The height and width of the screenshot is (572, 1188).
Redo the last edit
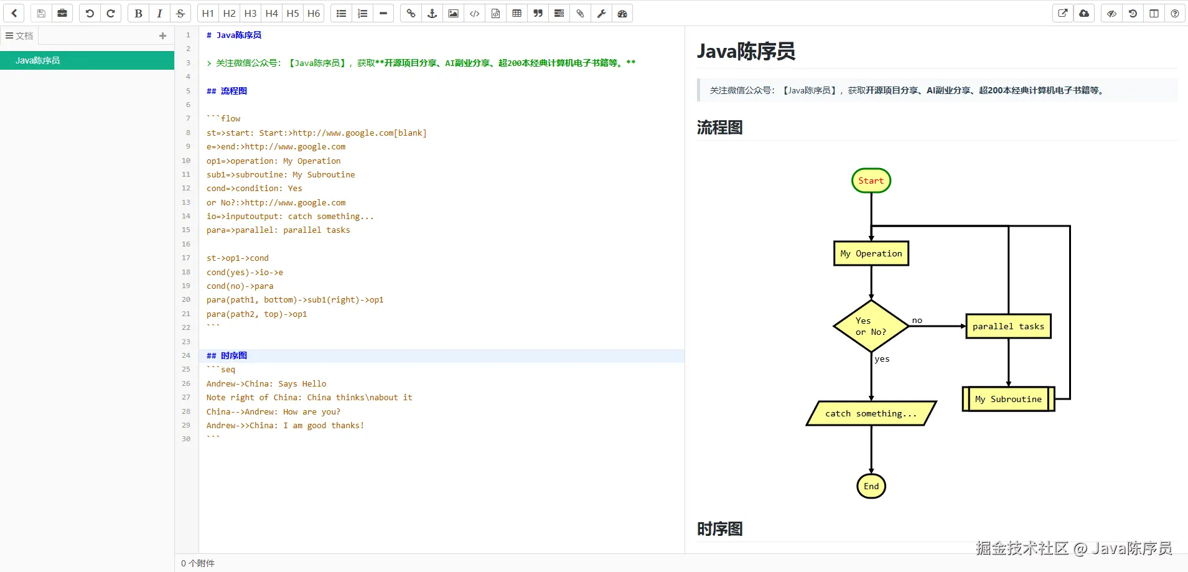click(111, 13)
